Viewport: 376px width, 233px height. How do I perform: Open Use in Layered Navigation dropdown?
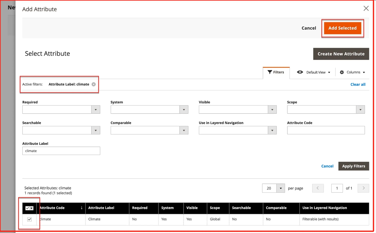tap(272, 130)
